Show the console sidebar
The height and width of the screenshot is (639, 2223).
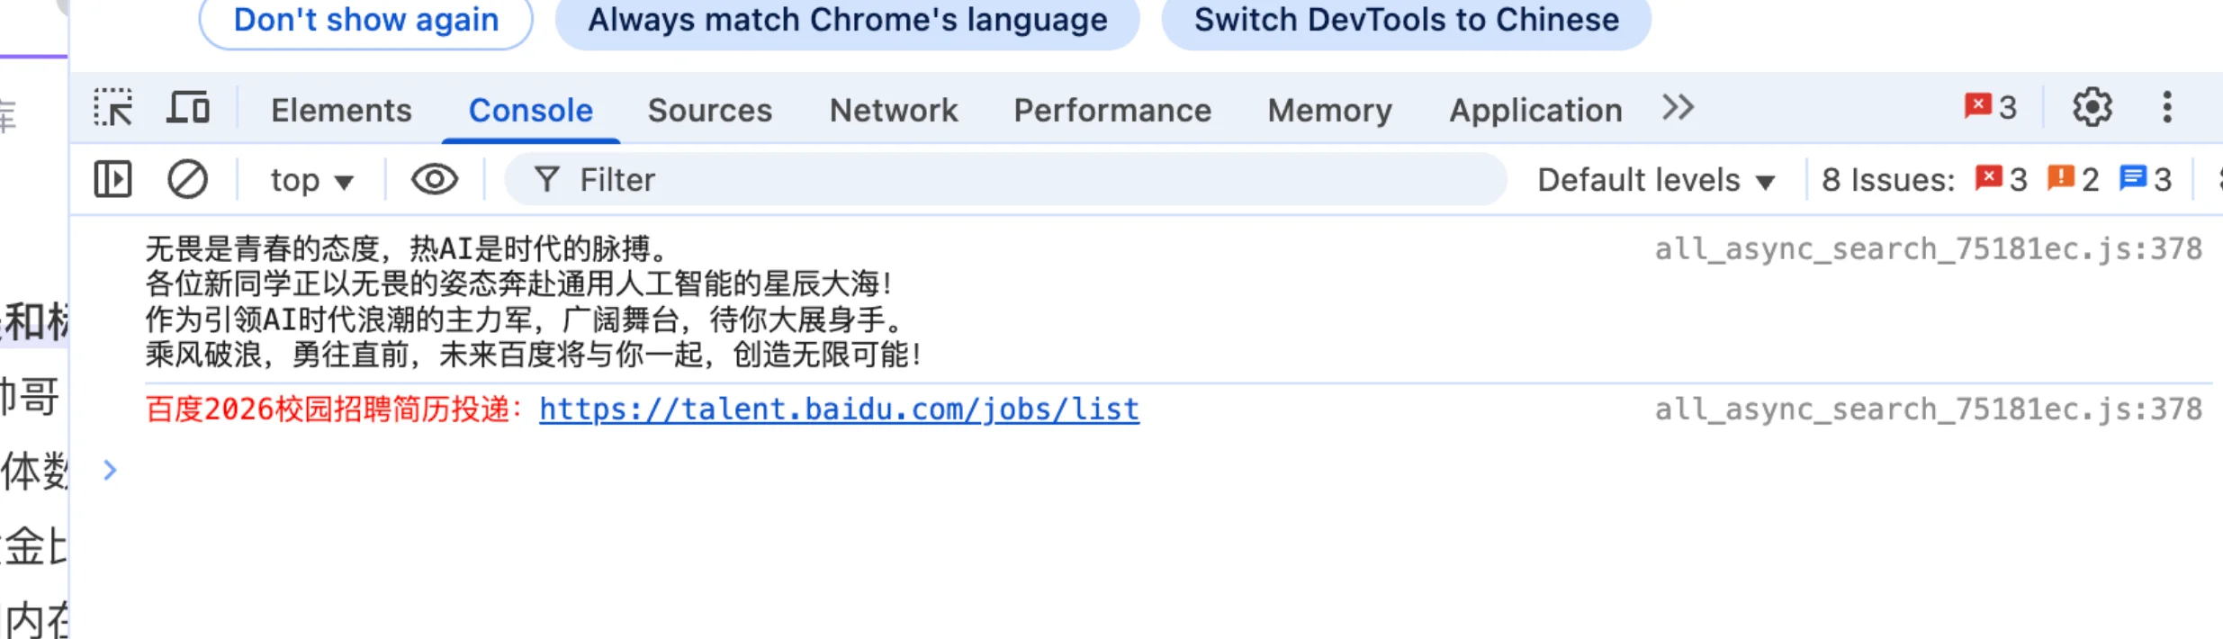[x=113, y=179]
